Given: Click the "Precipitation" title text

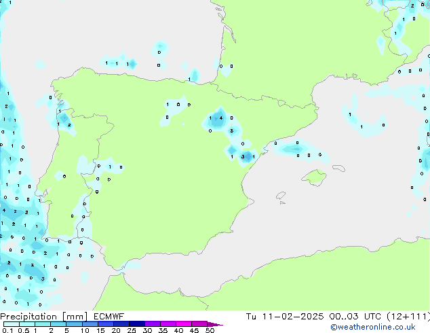Looking at the screenshot, I should (x=28, y=317).
